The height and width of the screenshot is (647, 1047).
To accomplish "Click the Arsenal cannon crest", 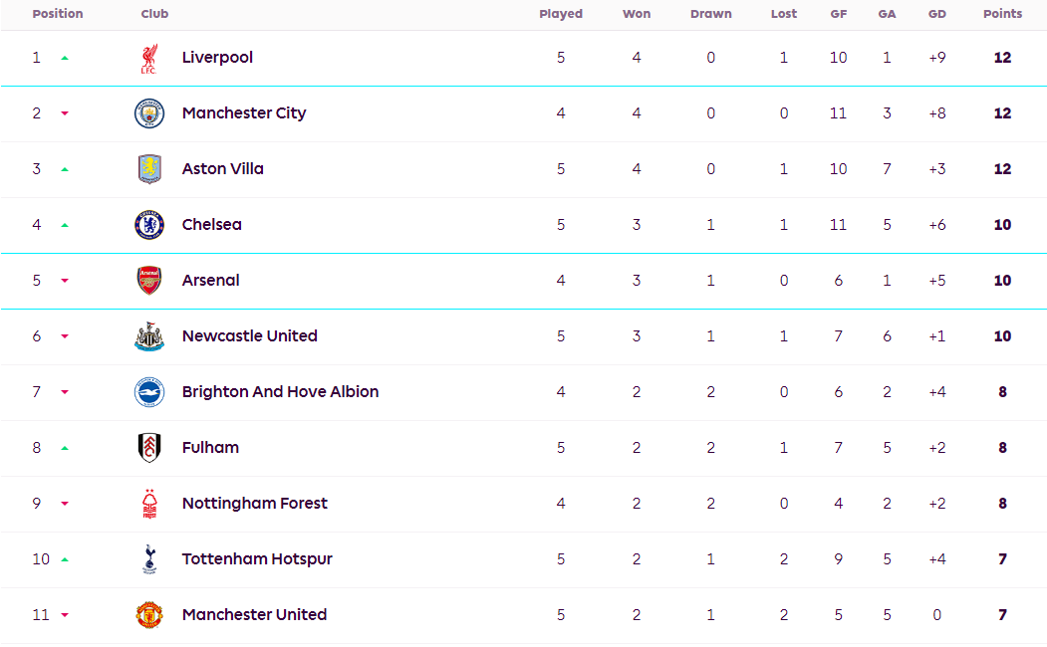I will point(149,281).
